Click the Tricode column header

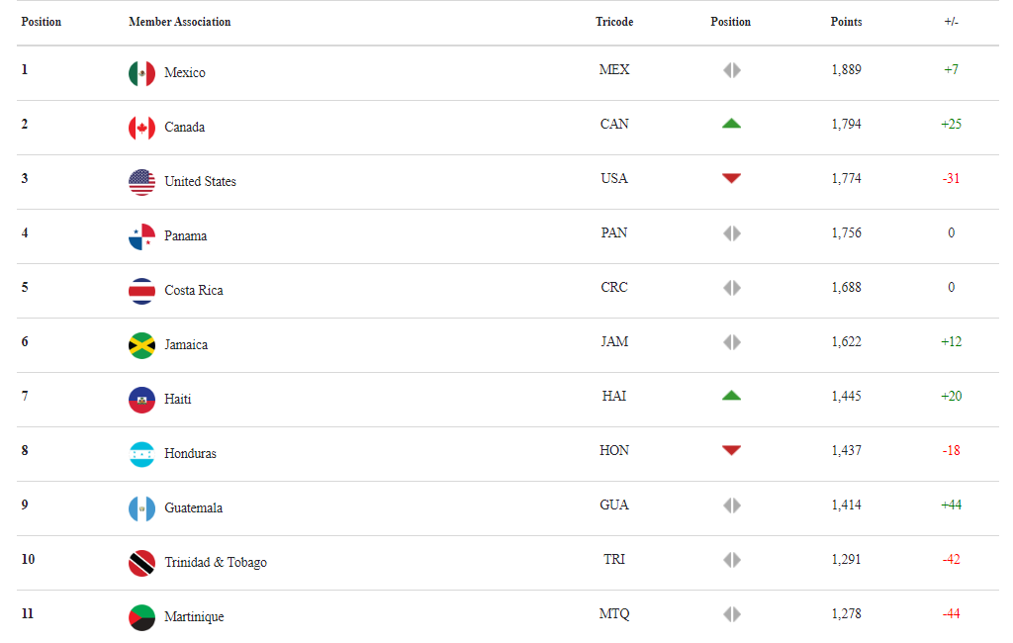click(x=613, y=22)
